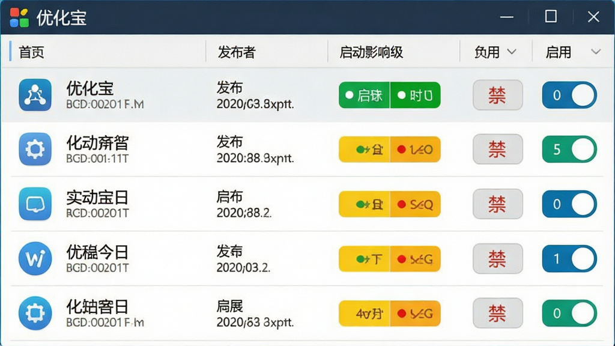This screenshot has height=346, width=615.
Task: Select the 优化宝 entry name in list
Action: click(90, 88)
